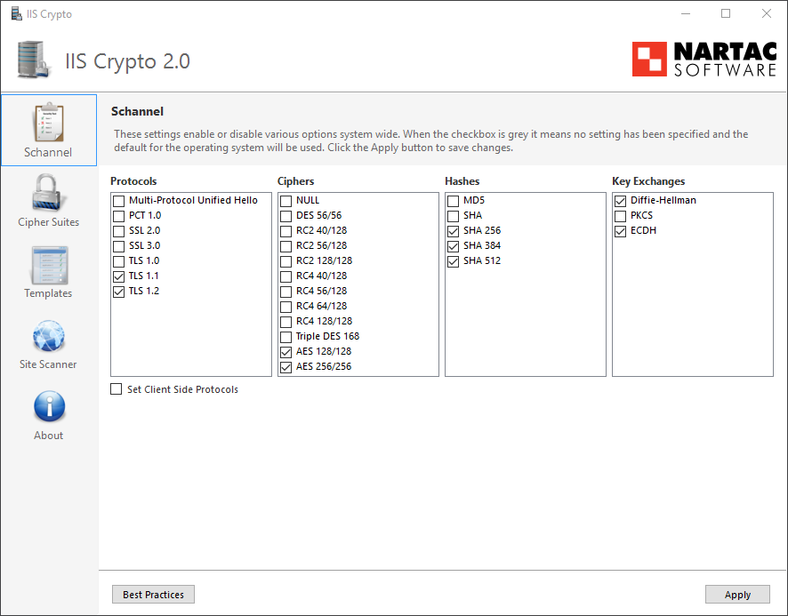Open Cipher Suites padlock icon
This screenshot has height=616, width=788.
47,193
